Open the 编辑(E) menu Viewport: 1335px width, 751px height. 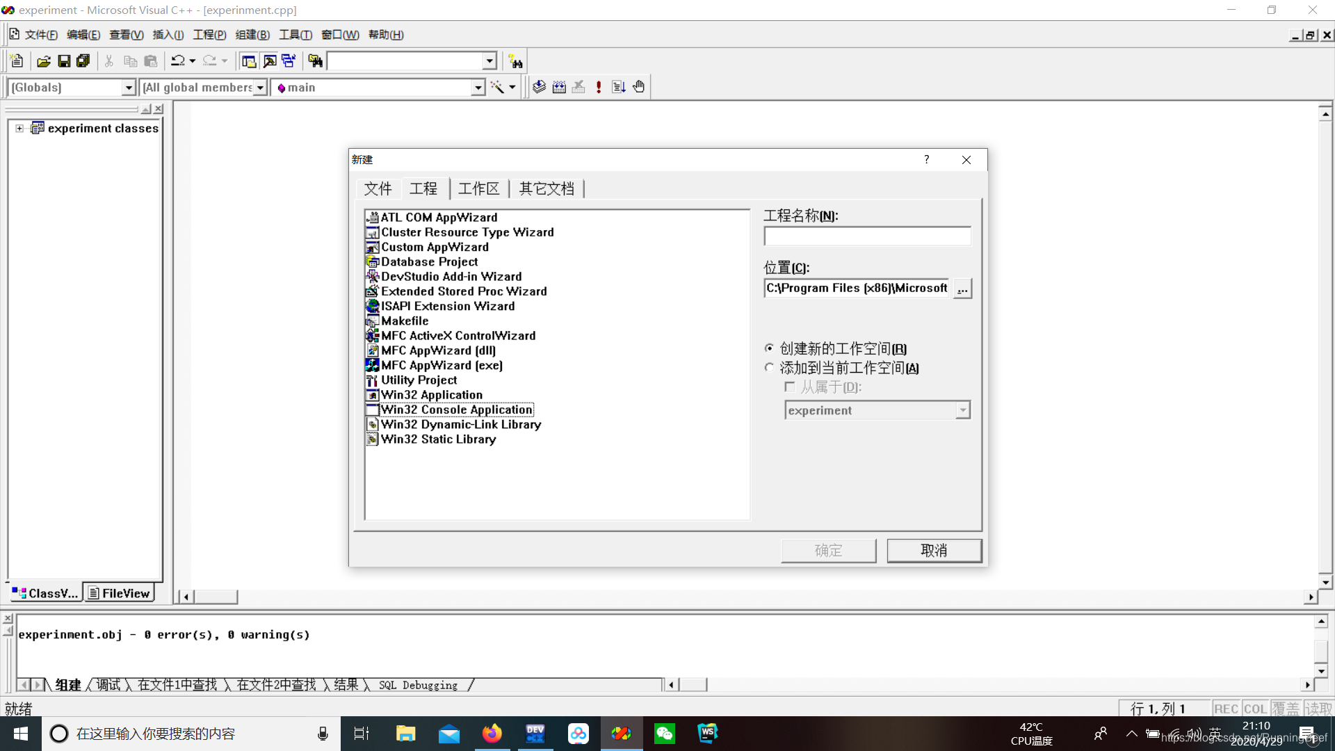tap(83, 35)
